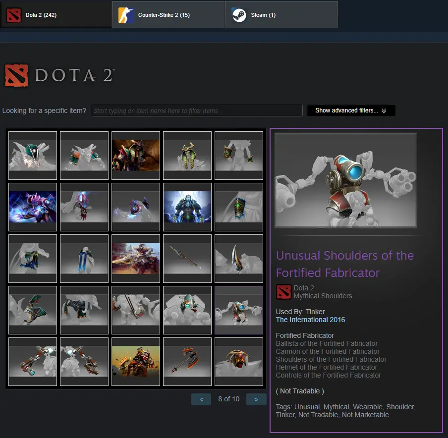Select the ballista crossbow Tinker item

pyautogui.click(x=136, y=310)
